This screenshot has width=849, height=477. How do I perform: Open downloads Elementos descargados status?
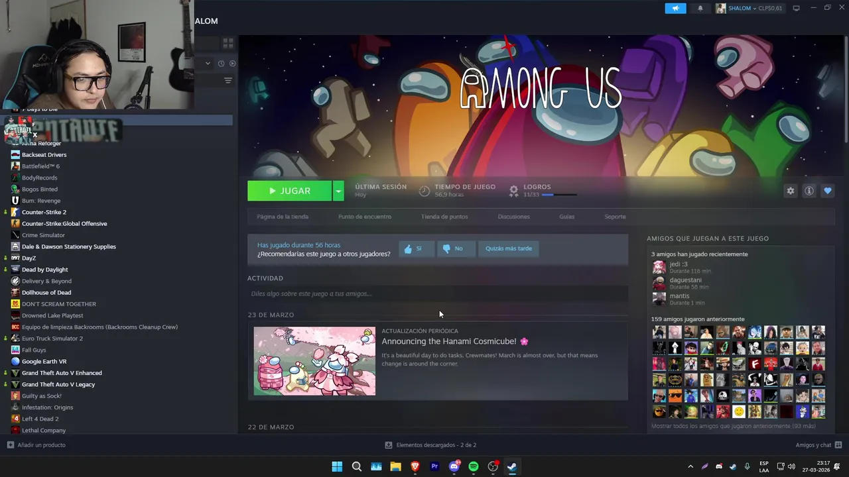click(x=431, y=445)
